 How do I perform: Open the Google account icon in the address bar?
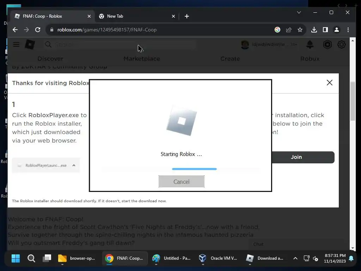coord(277,30)
